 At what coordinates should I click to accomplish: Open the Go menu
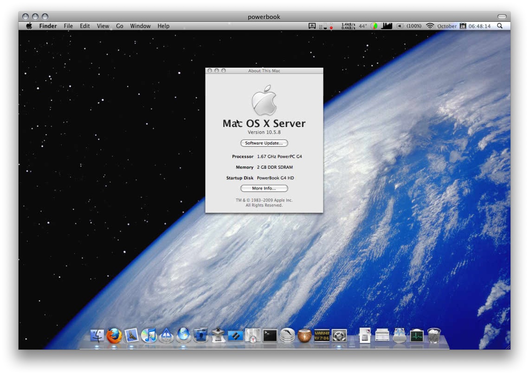pos(119,26)
